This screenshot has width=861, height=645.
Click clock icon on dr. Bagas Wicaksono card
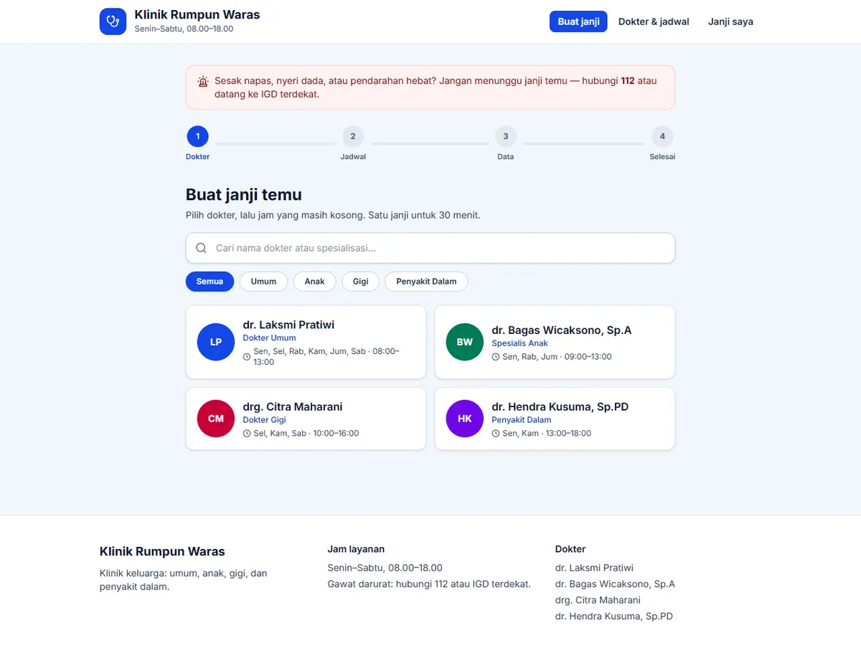point(496,357)
